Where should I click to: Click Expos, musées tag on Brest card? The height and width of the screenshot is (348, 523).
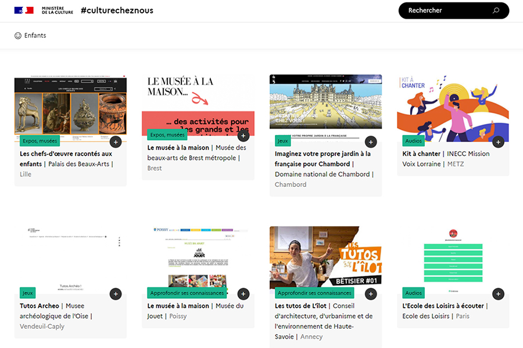[167, 134]
